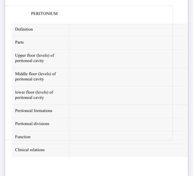Click empty cell beside lower floor row
This screenshot has height=176, width=193.
(128, 96)
